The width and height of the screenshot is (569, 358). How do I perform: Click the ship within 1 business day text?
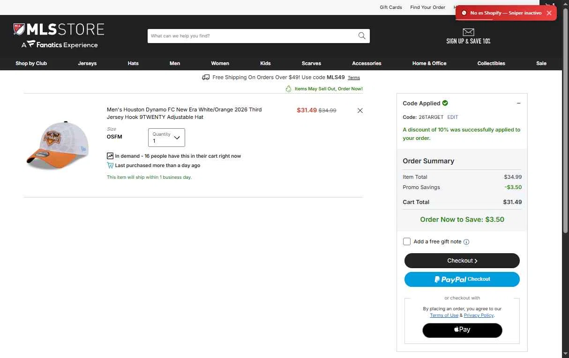coord(149,177)
